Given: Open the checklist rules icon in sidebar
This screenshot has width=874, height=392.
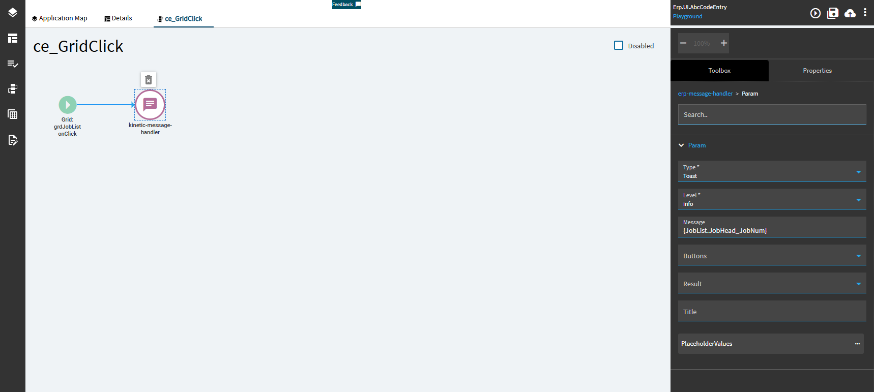Looking at the screenshot, I should click(13, 64).
